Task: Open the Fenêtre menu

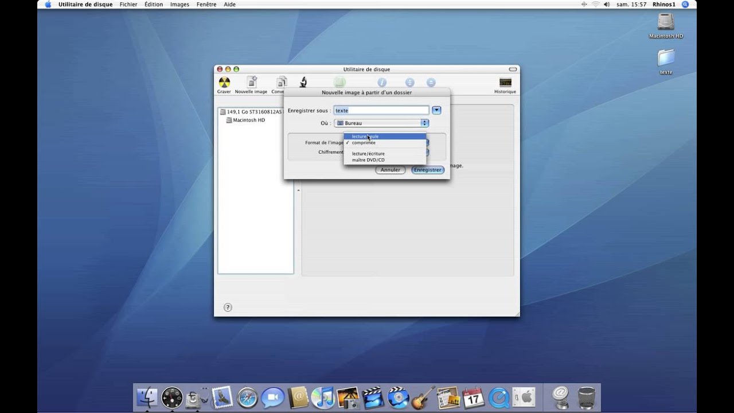Action: 206,4
